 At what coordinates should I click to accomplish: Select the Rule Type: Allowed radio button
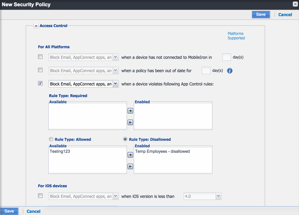(51, 139)
